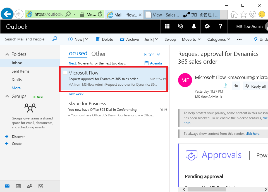Switch to the Focused tab

[x=78, y=54]
